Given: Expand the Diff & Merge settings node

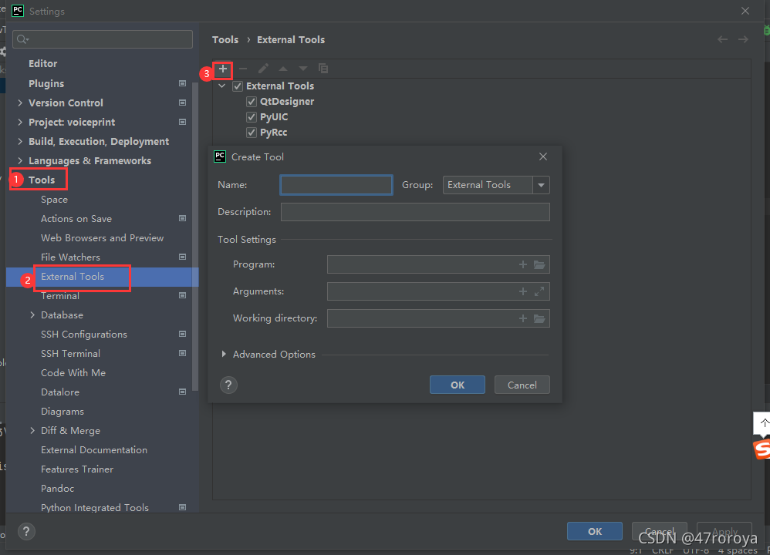Looking at the screenshot, I should [32, 430].
